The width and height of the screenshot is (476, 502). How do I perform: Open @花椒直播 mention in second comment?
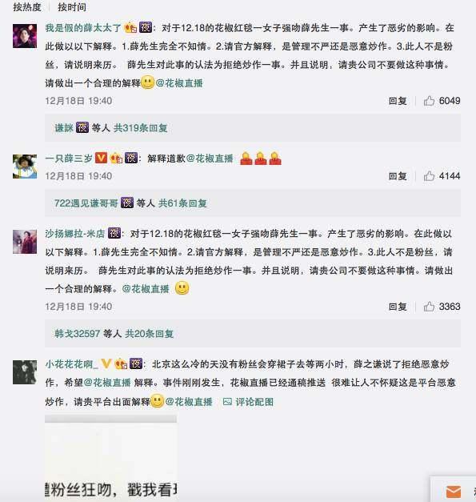click(x=210, y=159)
